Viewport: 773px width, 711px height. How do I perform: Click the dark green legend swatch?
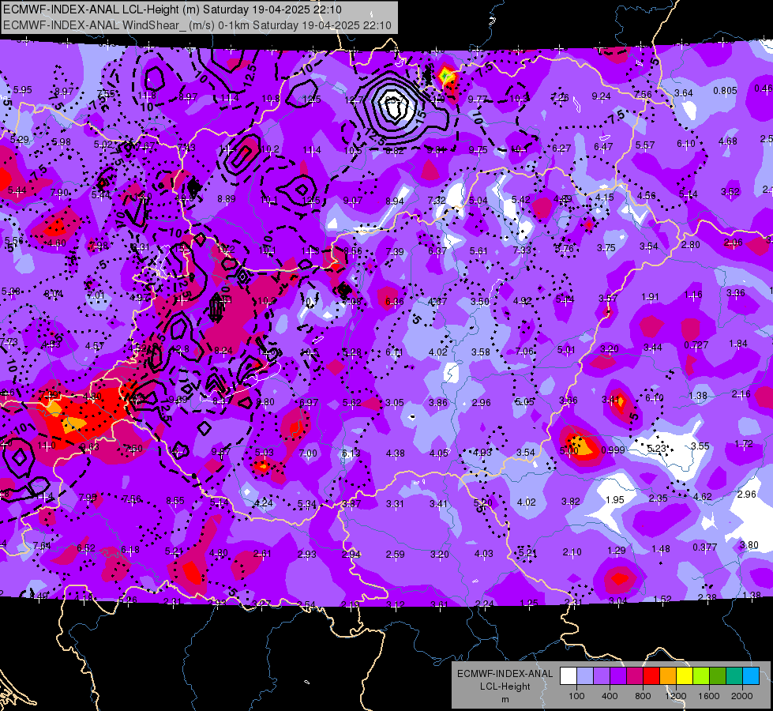pyautogui.click(x=718, y=676)
